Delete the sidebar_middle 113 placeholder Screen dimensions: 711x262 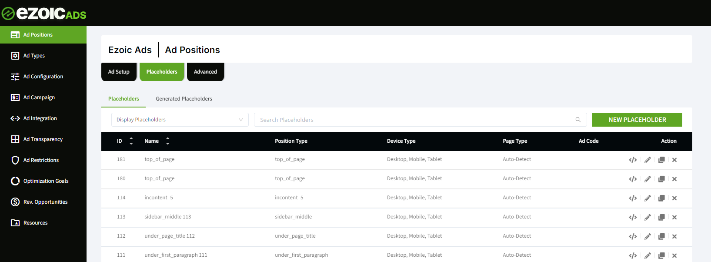pos(674,217)
